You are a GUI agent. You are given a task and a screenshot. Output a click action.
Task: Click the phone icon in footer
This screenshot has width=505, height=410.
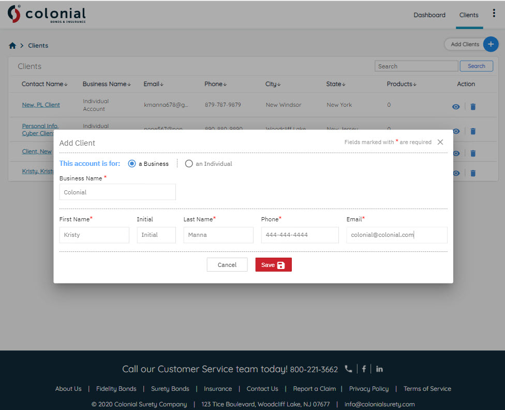(x=348, y=369)
